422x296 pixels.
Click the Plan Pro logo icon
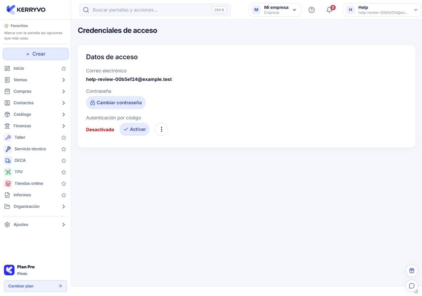pyautogui.click(x=9, y=270)
